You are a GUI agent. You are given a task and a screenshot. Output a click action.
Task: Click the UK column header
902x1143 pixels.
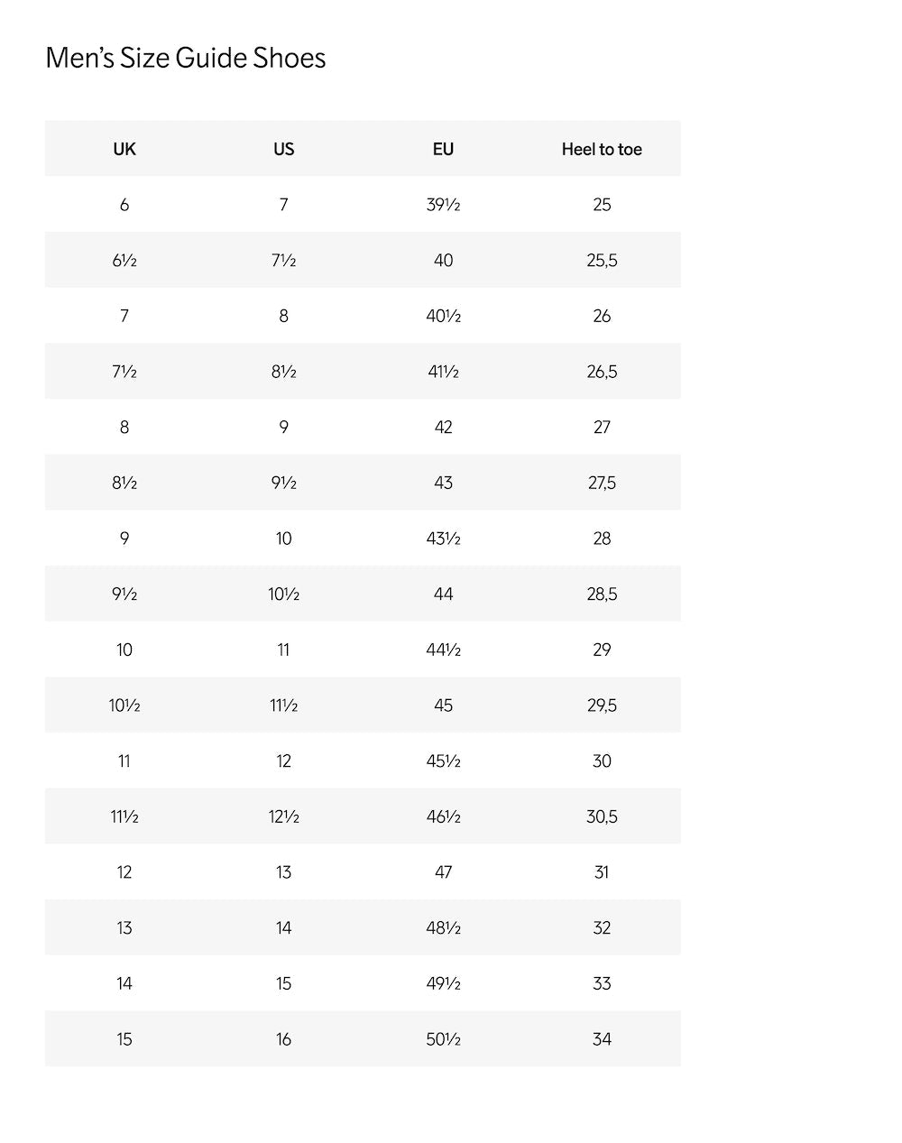[x=124, y=149]
